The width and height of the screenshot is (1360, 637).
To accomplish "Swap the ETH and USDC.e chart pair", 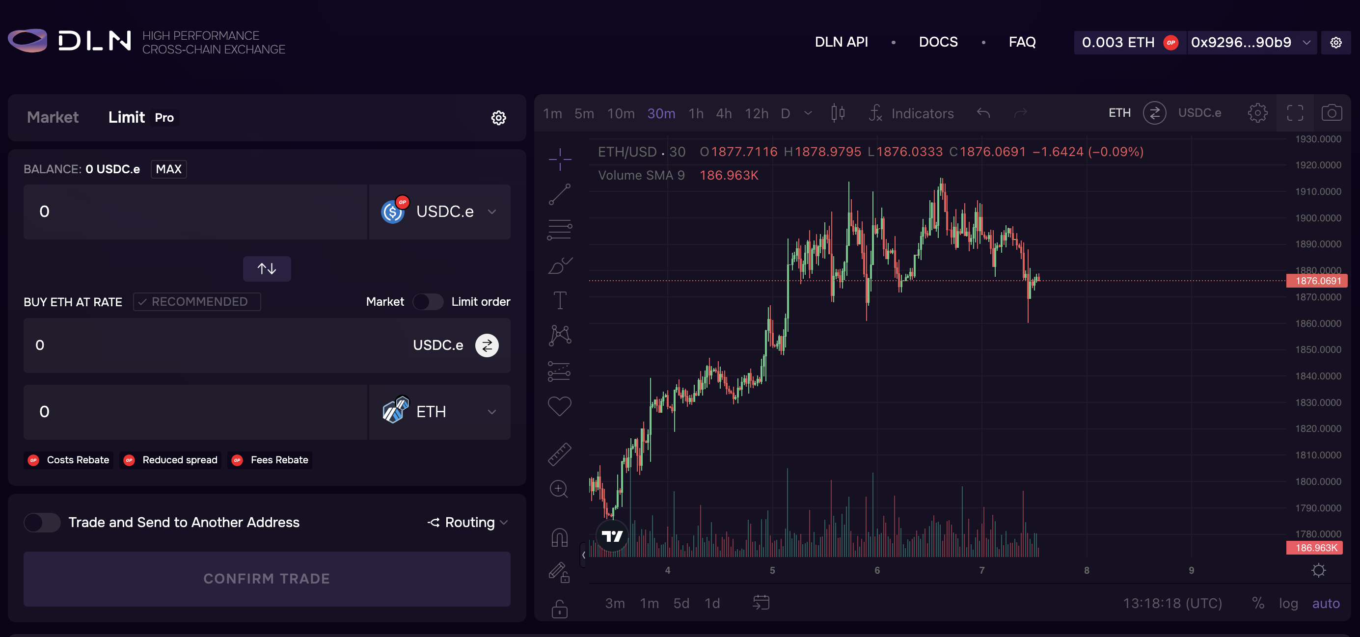I will coord(1154,113).
